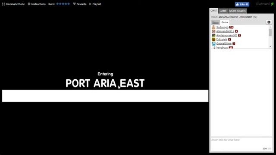The height and width of the screenshot is (155, 276).
Task: Open game Instructions
Action: [x=37, y=4]
